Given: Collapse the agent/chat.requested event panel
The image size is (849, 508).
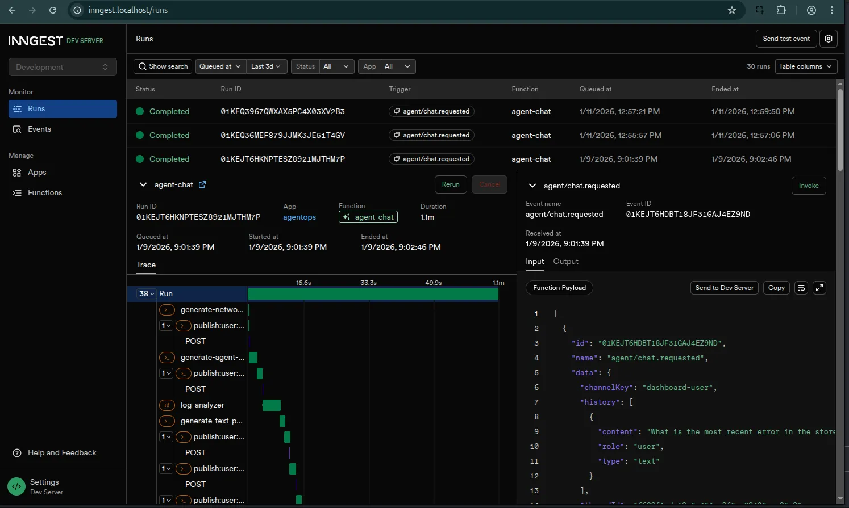Looking at the screenshot, I should (532, 186).
